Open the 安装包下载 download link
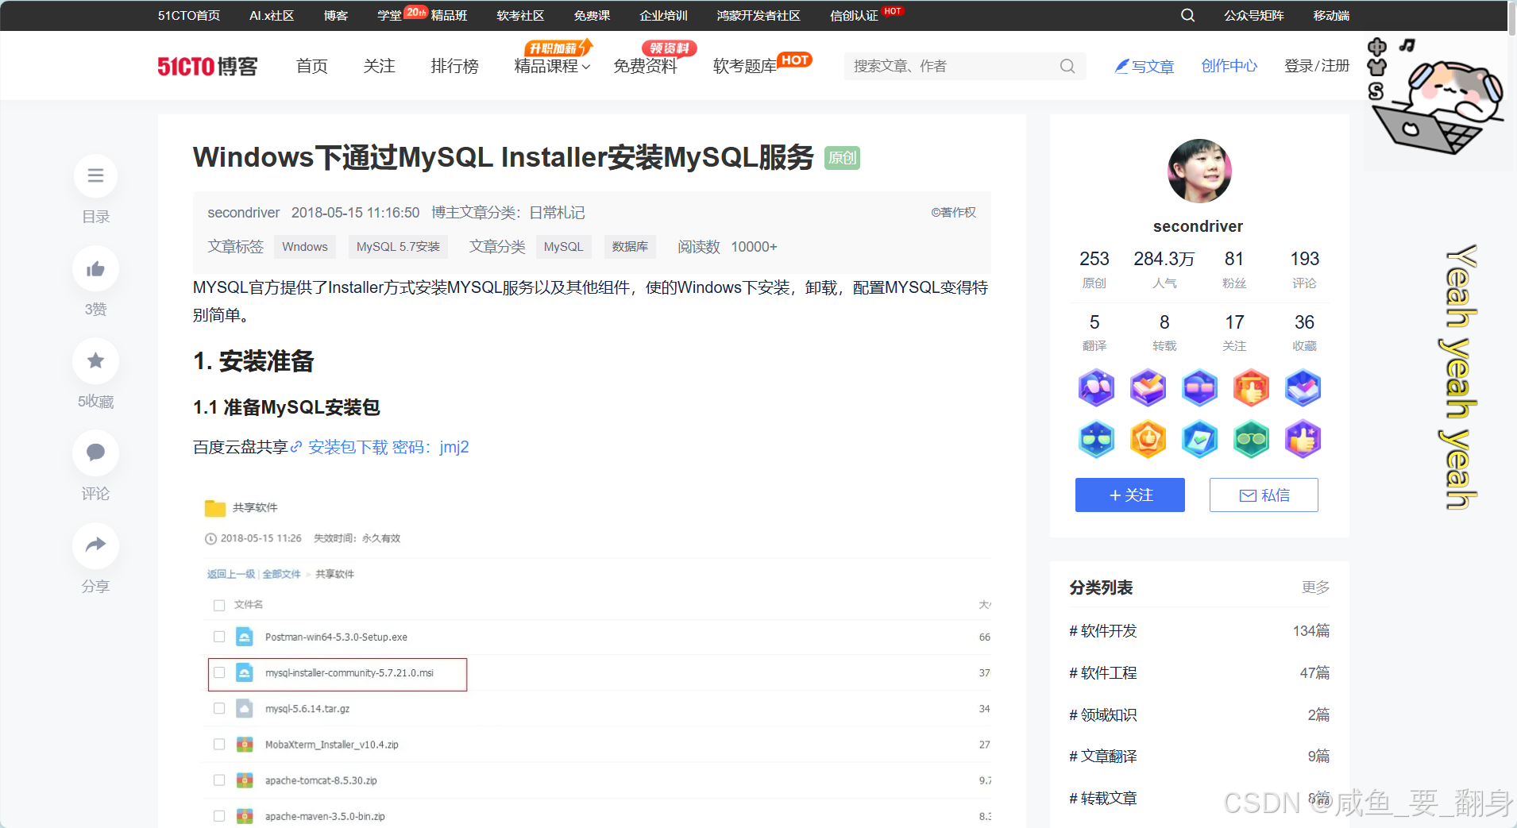The image size is (1517, 828). pyautogui.click(x=348, y=447)
